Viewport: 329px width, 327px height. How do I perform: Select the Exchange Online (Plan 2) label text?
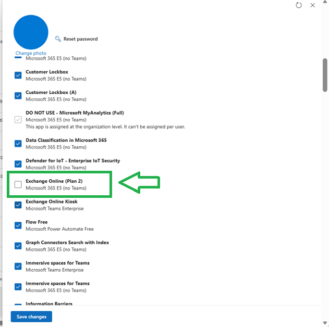coord(54,181)
